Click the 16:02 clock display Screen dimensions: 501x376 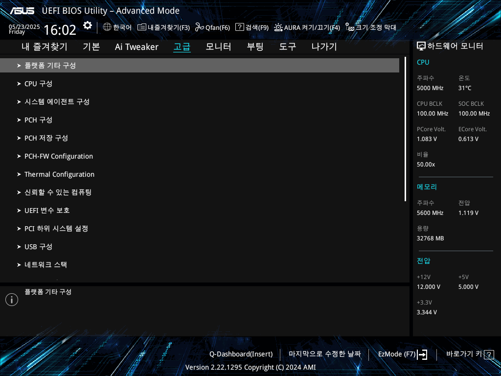click(60, 30)
